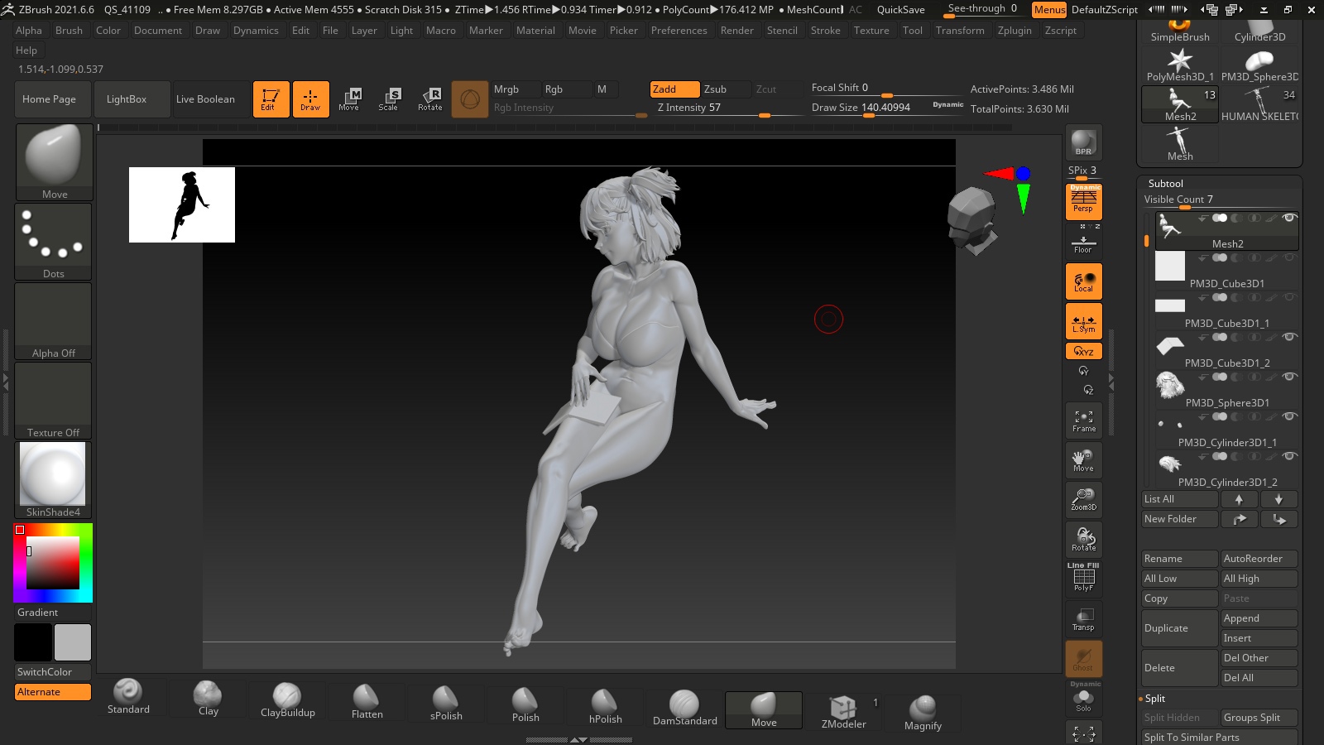Click the SwitchColor button
Screen dimensions: 1324x745
click(x=53, y=672)
